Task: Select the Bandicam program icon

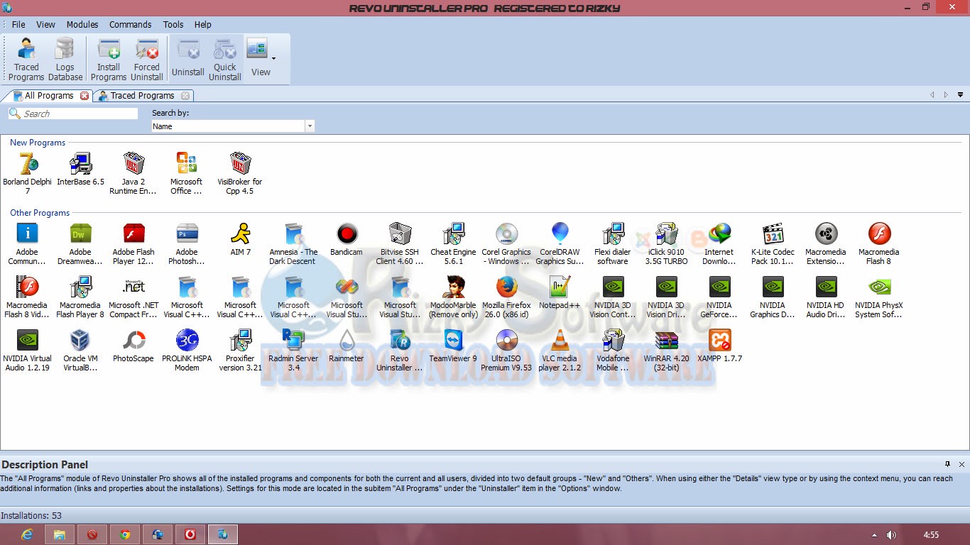Action: point(347,239)
